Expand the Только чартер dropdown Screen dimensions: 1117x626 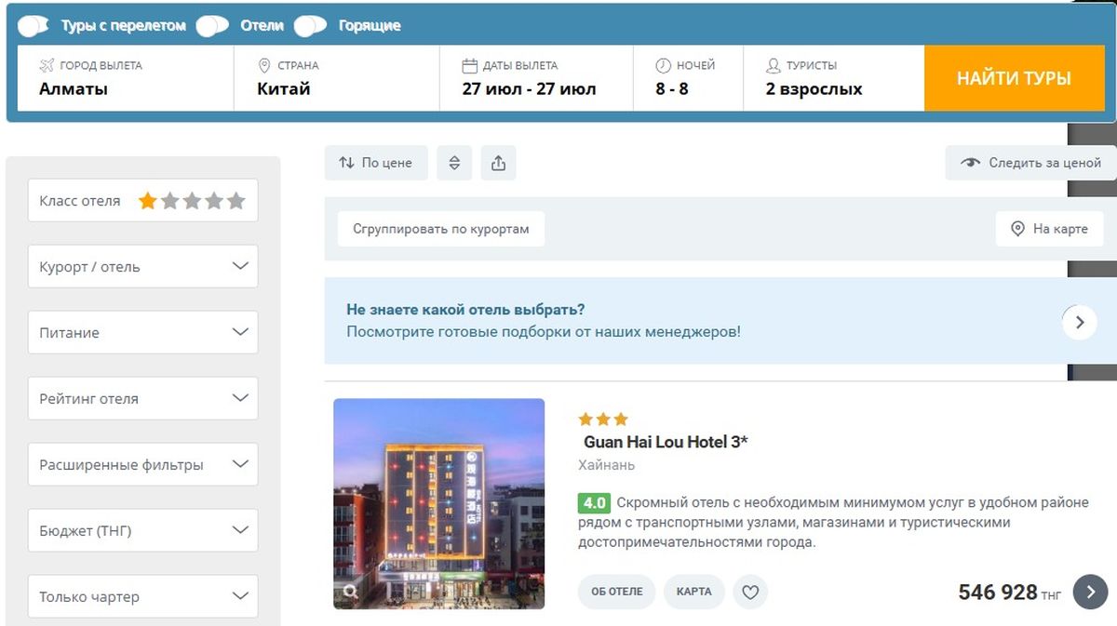[x=142, y=596]
